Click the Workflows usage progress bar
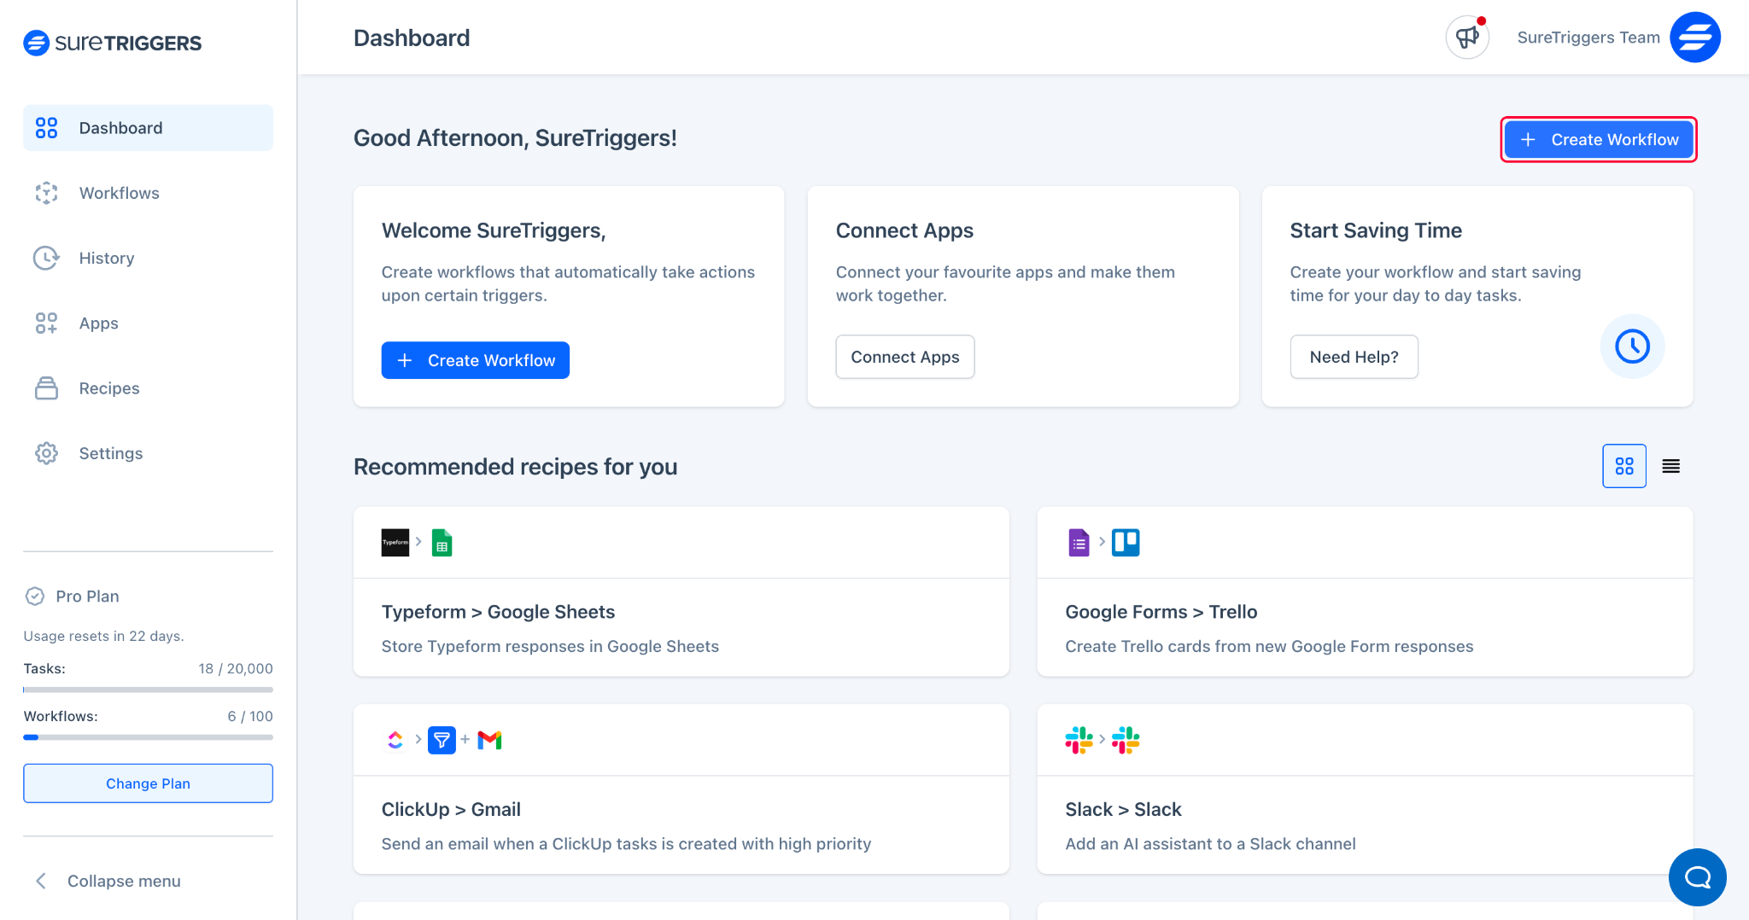This screenshot has height=920, width=1749. click(147, 737)
